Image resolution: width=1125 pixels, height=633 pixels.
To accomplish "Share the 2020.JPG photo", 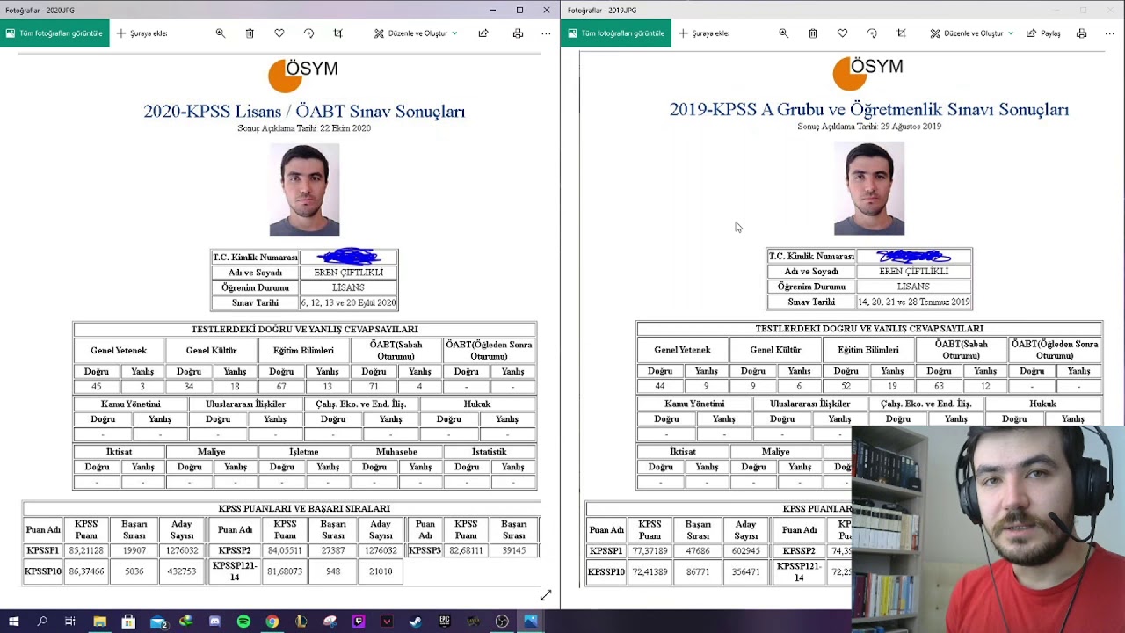I will (x=483, y=33).
